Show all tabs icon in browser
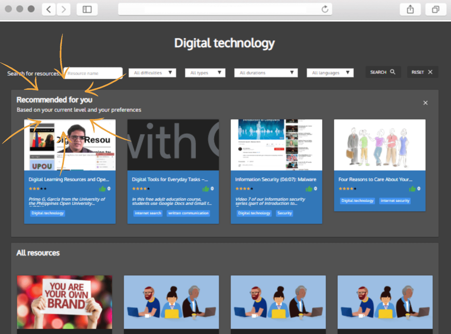This screenshot has height=334, width=451. point(436,9)
